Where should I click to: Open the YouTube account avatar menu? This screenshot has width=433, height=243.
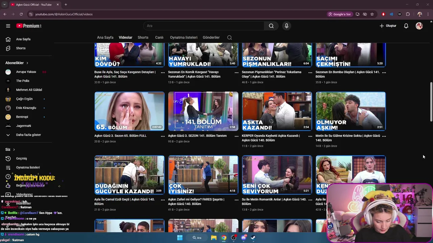click(419, 26)
